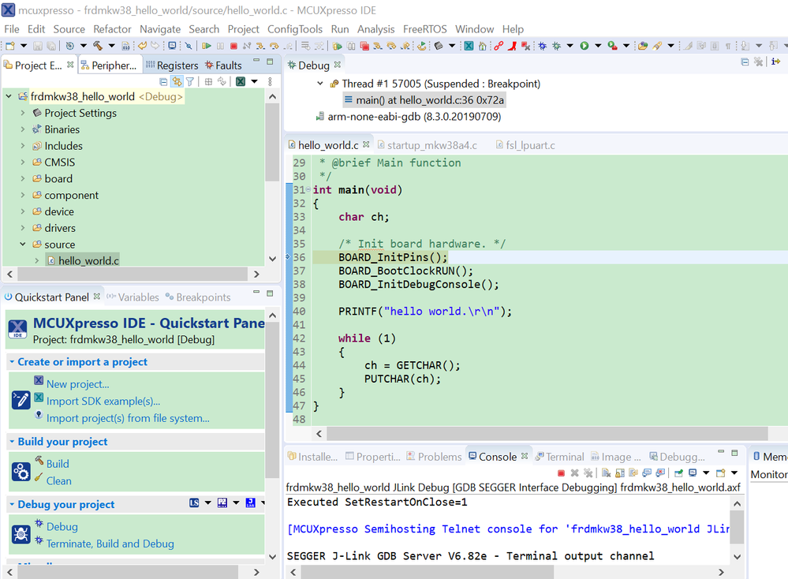Open the Run button dropdown arrow
The width and height of the screenshot is (788, 579).
[x=598, y=46]
